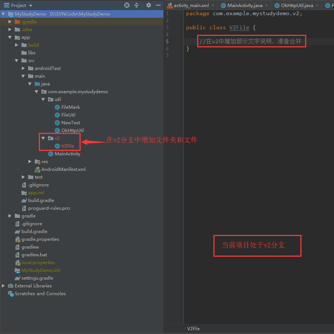The width and height of the screenshot is (334, 334).
Task: Expand the .gradle folder
Action: click(x=10, y=22)
